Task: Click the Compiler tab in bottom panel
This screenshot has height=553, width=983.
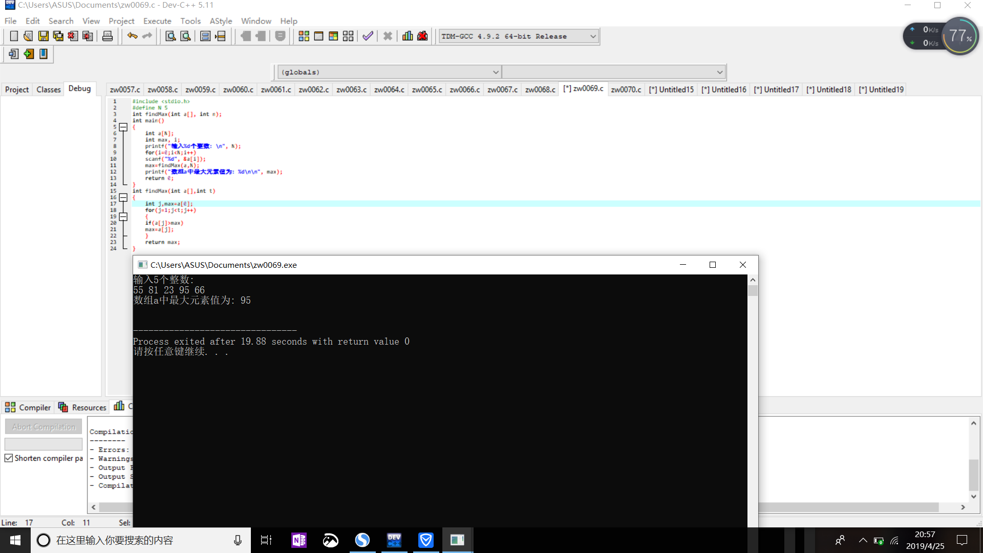Action: click(28, 408)
